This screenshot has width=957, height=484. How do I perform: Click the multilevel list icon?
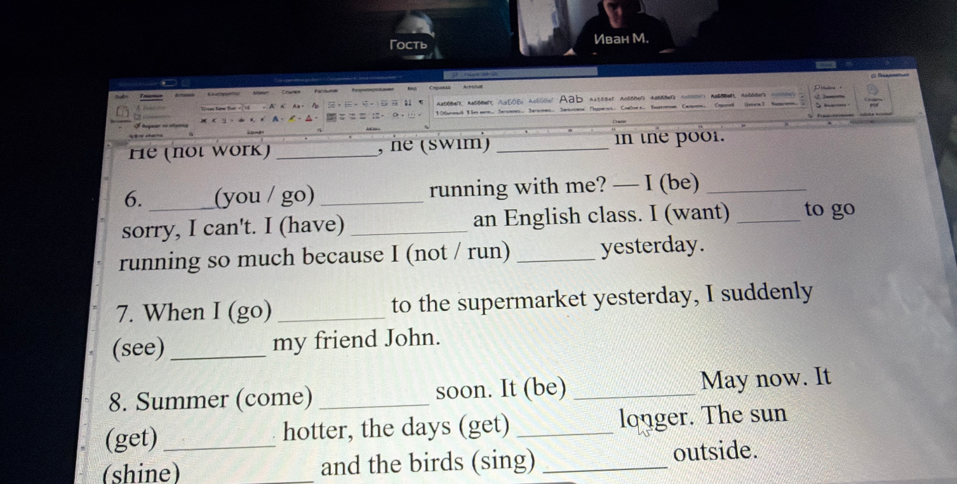click(364, 105)
